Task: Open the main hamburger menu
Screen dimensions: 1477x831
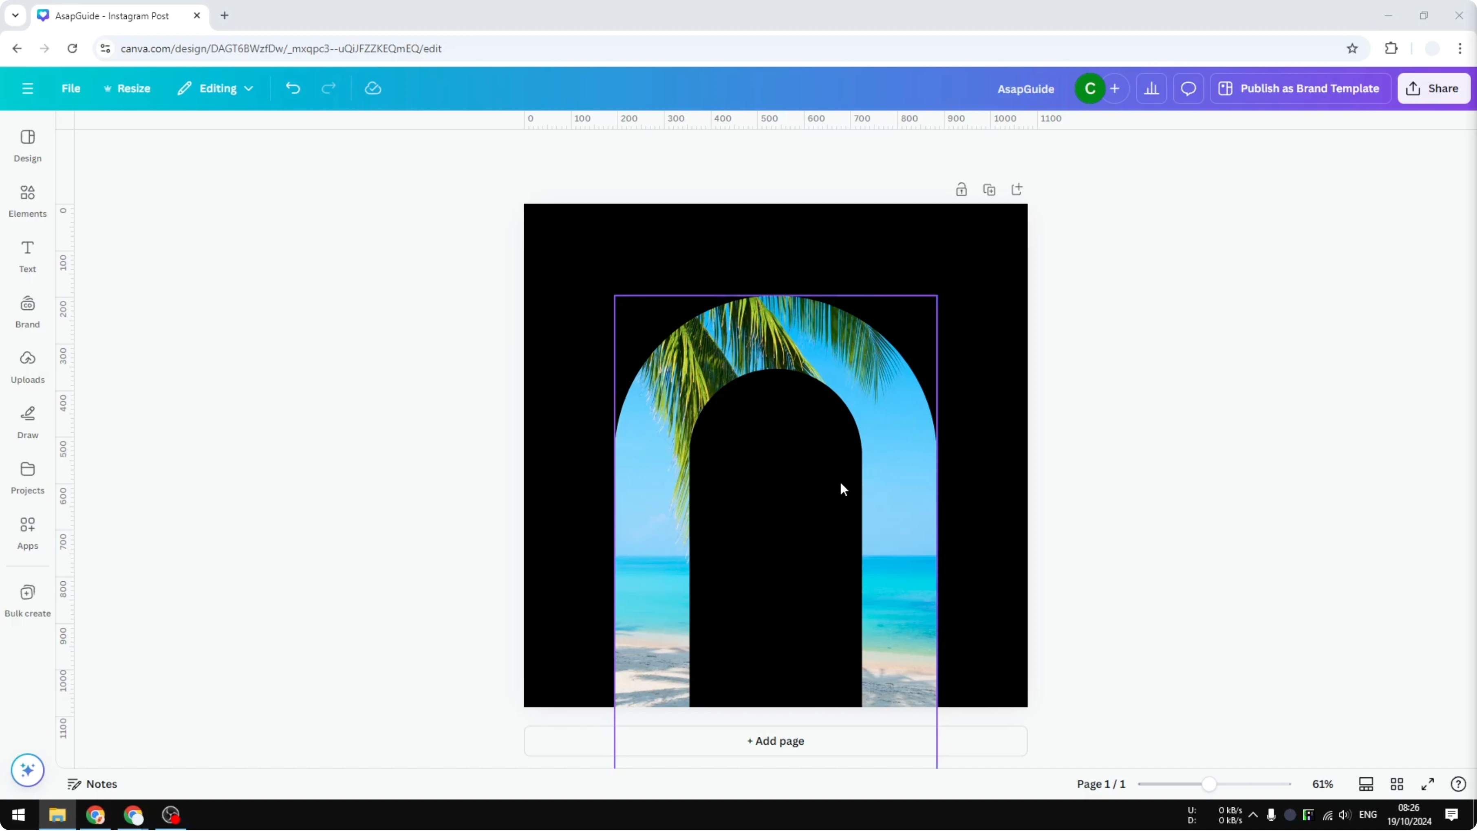Action: [x=27, y=88]
